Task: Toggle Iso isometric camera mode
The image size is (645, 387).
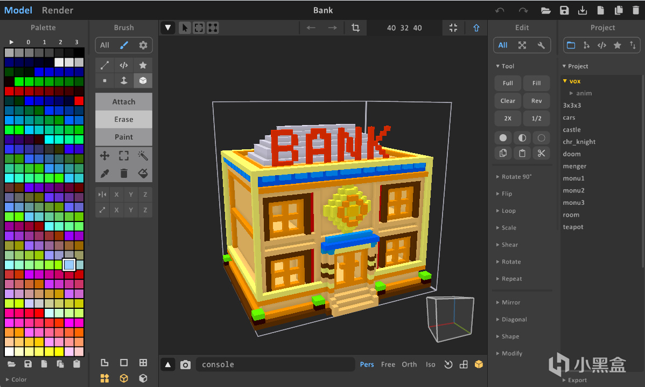Action: click(x=430, y=364)
